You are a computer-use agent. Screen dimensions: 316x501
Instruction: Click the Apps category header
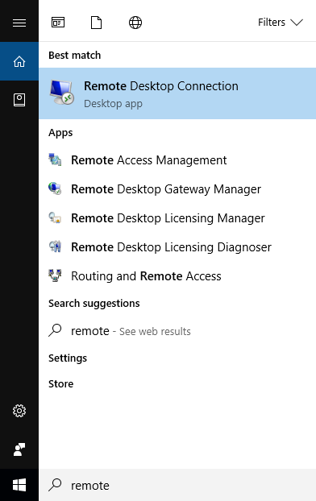(60, 133)
